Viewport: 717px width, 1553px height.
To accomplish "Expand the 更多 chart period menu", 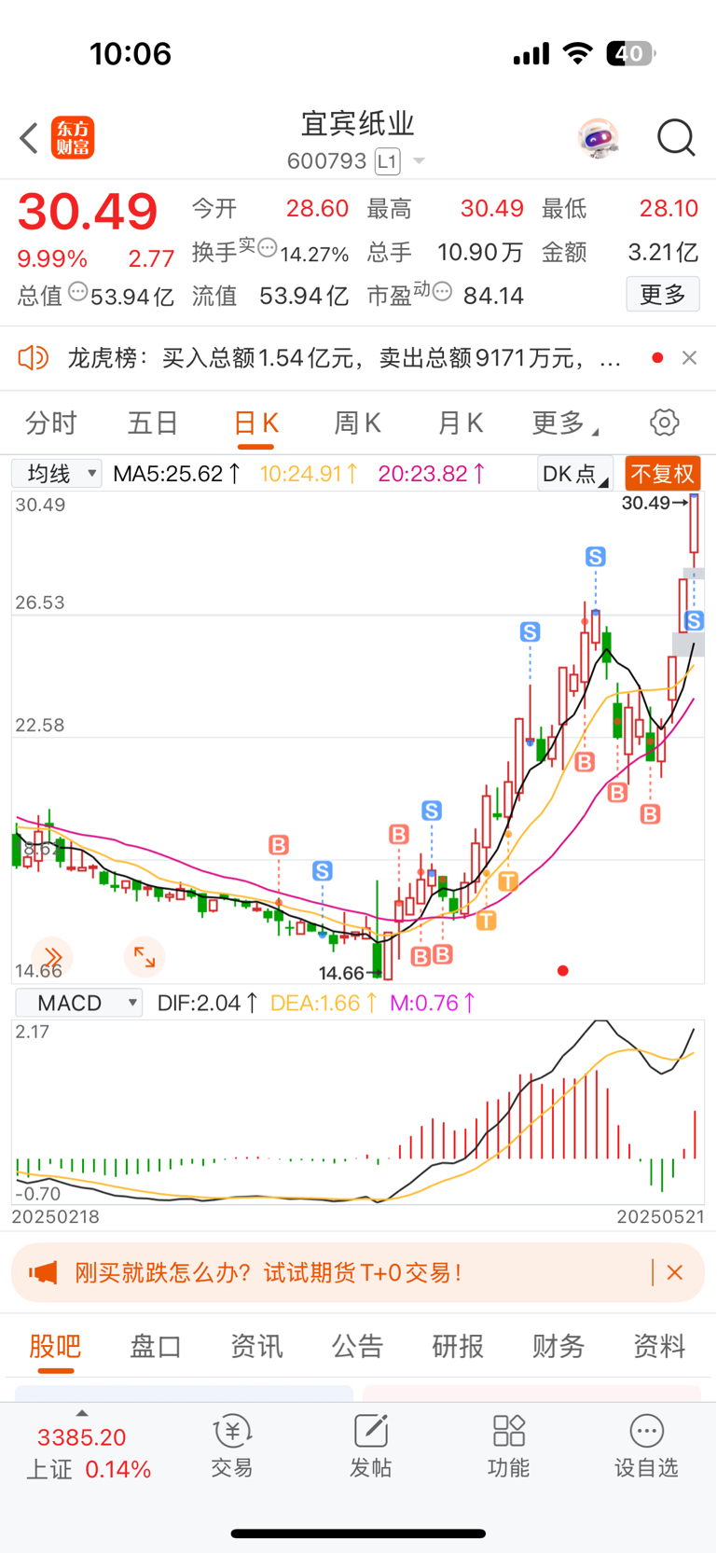I will [x=564, y=423].
